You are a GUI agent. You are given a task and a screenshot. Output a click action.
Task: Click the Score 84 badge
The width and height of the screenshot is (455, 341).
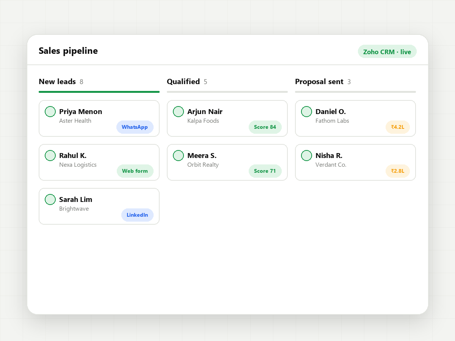[x=265, y=127]
